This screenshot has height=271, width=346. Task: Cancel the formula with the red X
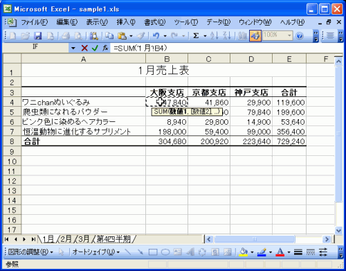(84, 48)
